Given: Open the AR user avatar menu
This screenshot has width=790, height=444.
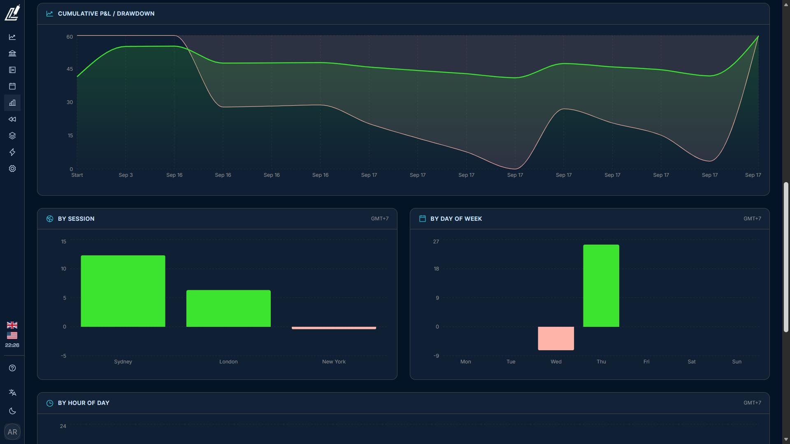Looking at the screenshot, I should [12, 432].
